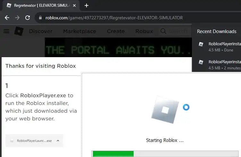The height and width of the screenshot is (157, 241).
Task: Open the Discover menu item
Action: [x=41, y=31]
